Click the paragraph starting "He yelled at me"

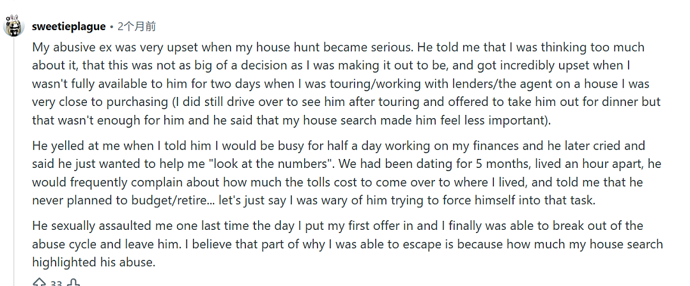point(346,173)
